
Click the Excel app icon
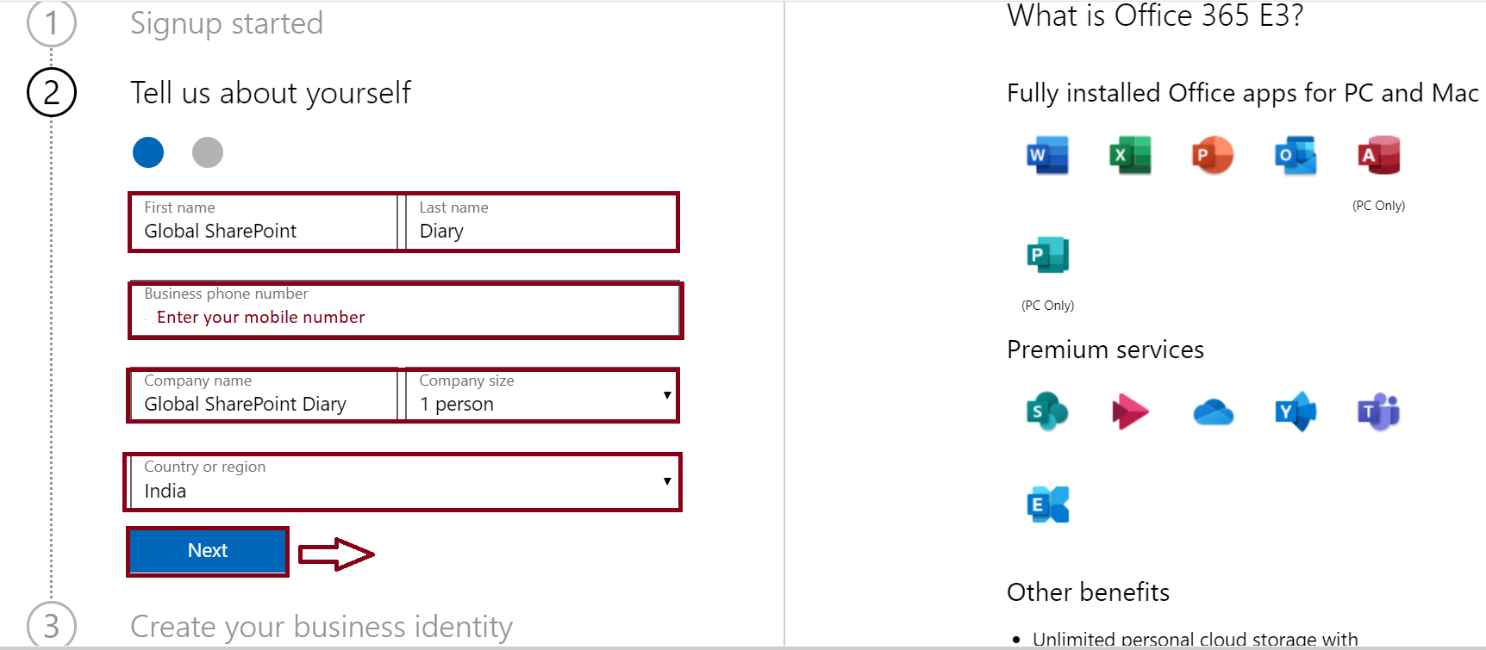[x=1130, y=156]
